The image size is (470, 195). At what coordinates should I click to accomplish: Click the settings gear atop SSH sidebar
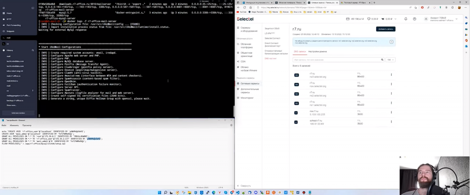[3, 8]
